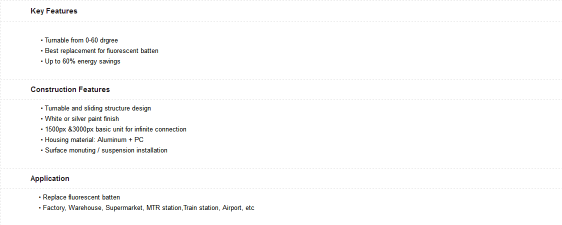Click 'Housing material: Aluminum + PC' text
Image resolution: width=562 pixels, height=225 pixels.
pyautogui.click(x=94, y=139)
